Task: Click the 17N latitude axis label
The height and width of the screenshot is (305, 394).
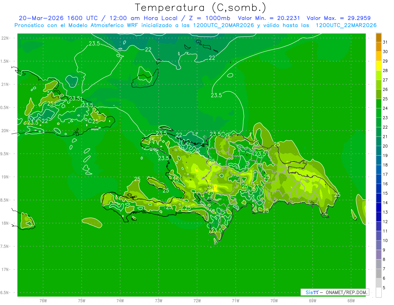Action: (5, 269)
